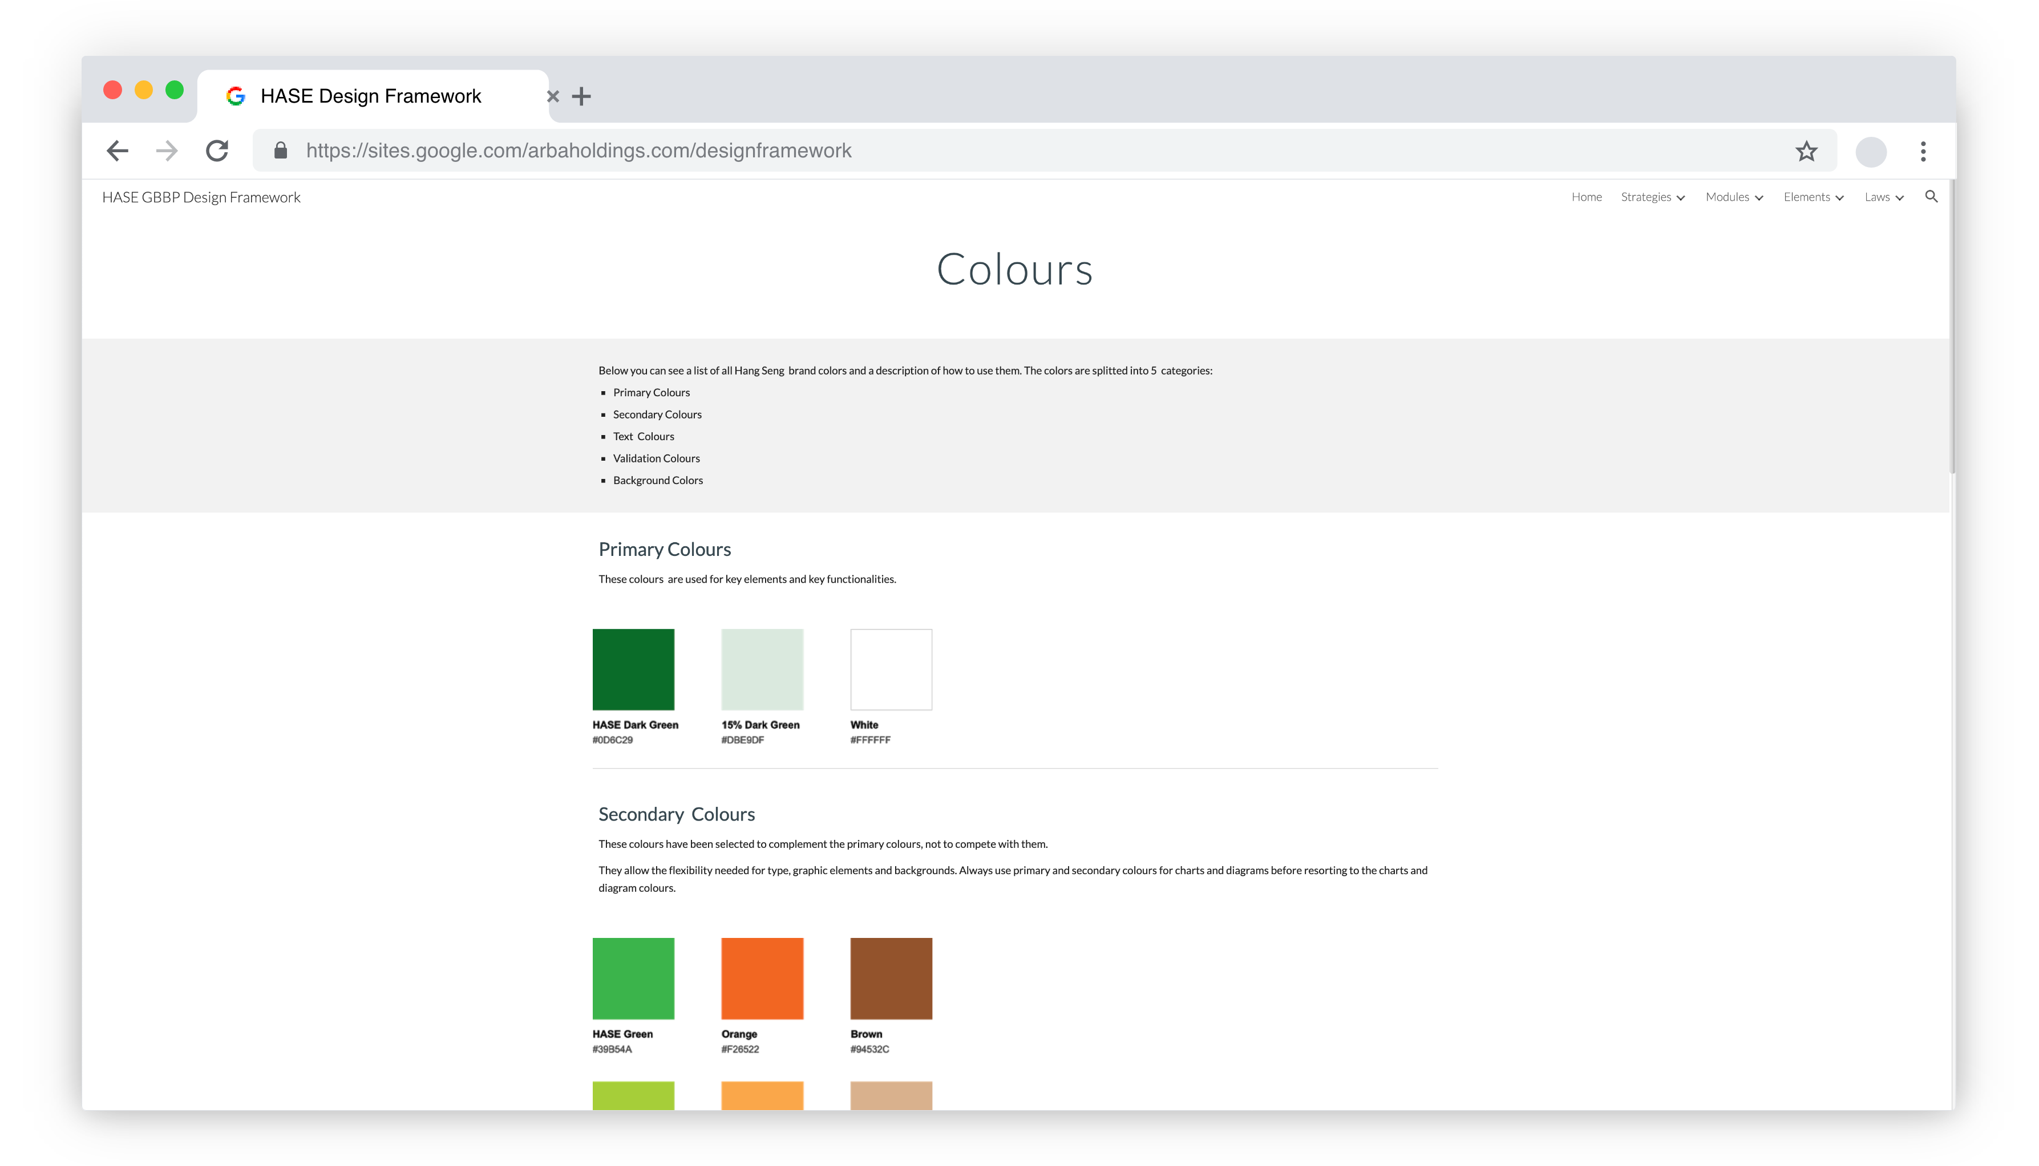This screenshot has height=1166, width=2039.
Task: Click the lime green swatch at the bottom
Action: coord(633,1095)
